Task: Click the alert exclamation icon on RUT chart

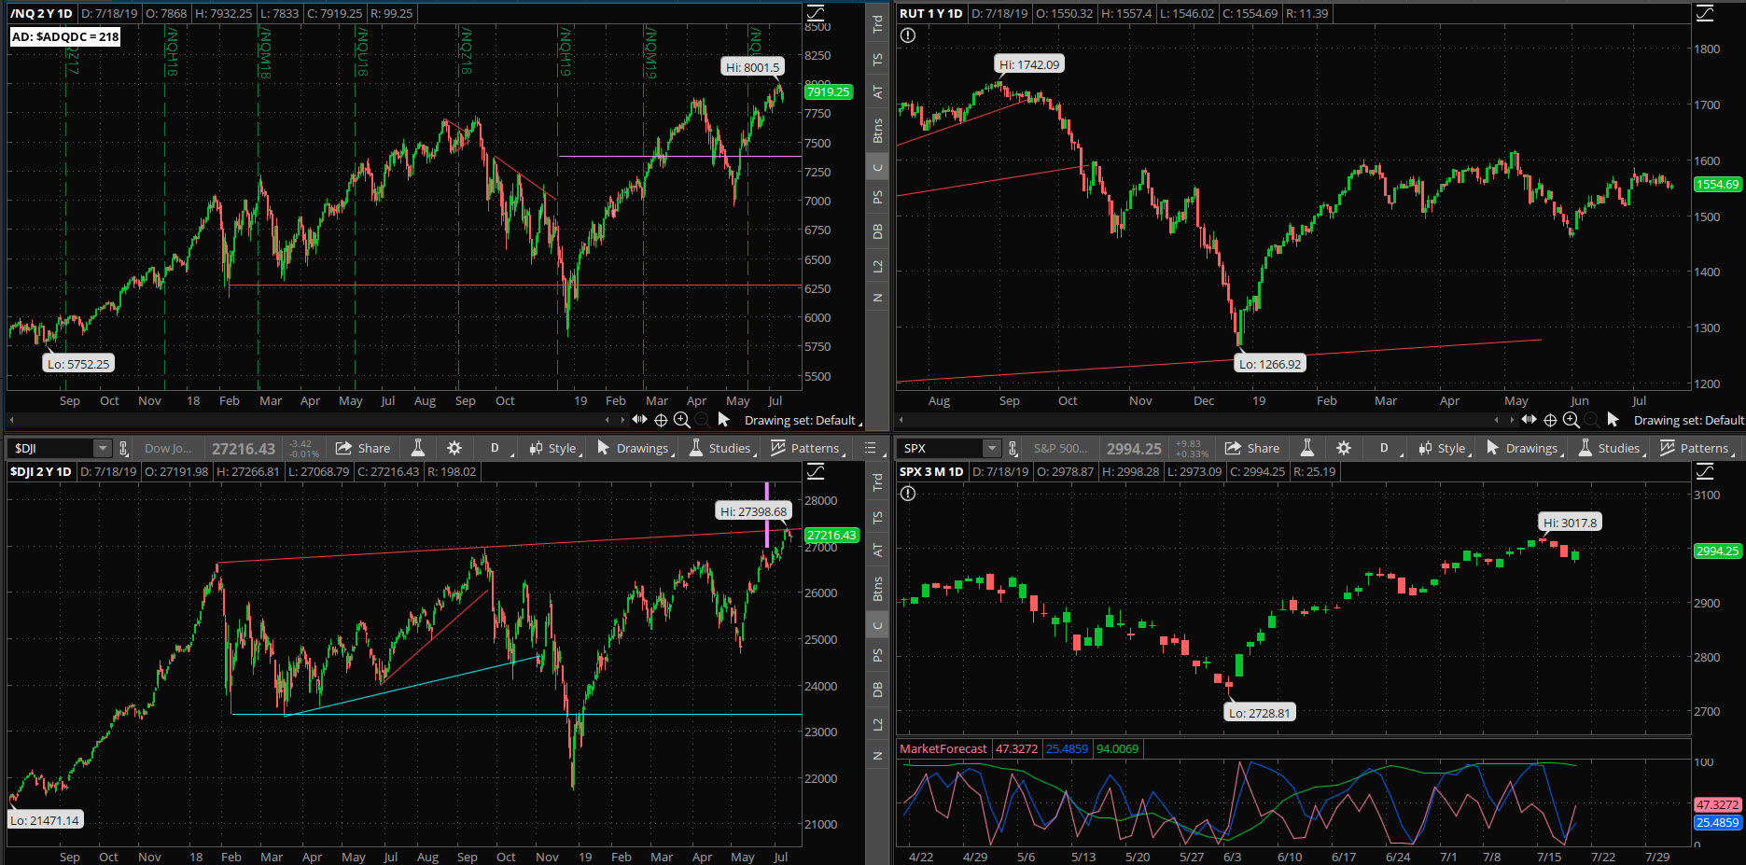Action: tap(908, 35)
